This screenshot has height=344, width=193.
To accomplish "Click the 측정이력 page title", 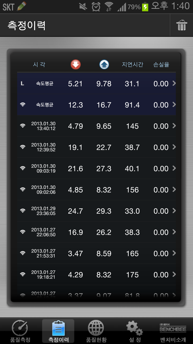I will [x=27, y=25].
